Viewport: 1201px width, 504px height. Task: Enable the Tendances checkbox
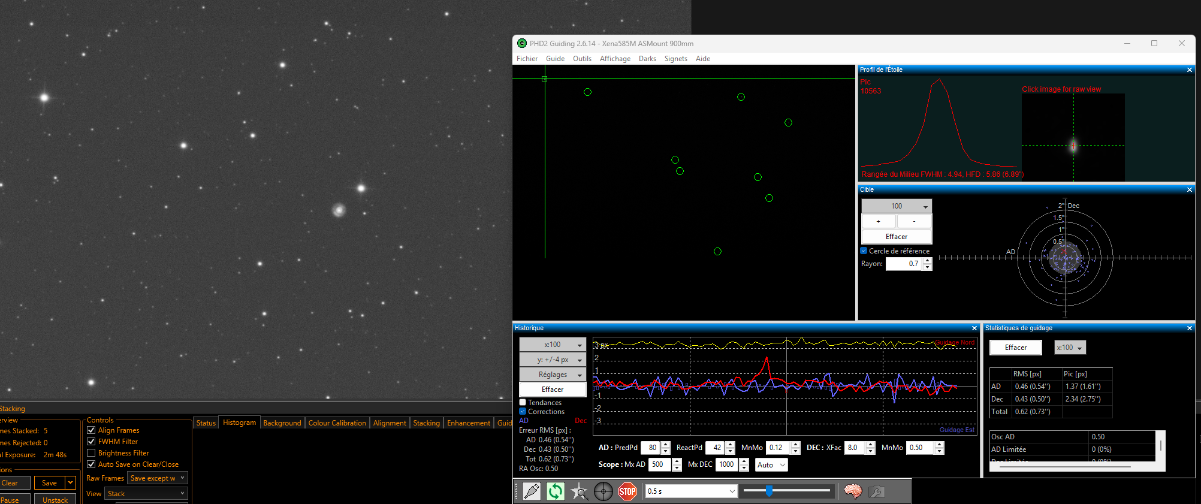(523, 403)
